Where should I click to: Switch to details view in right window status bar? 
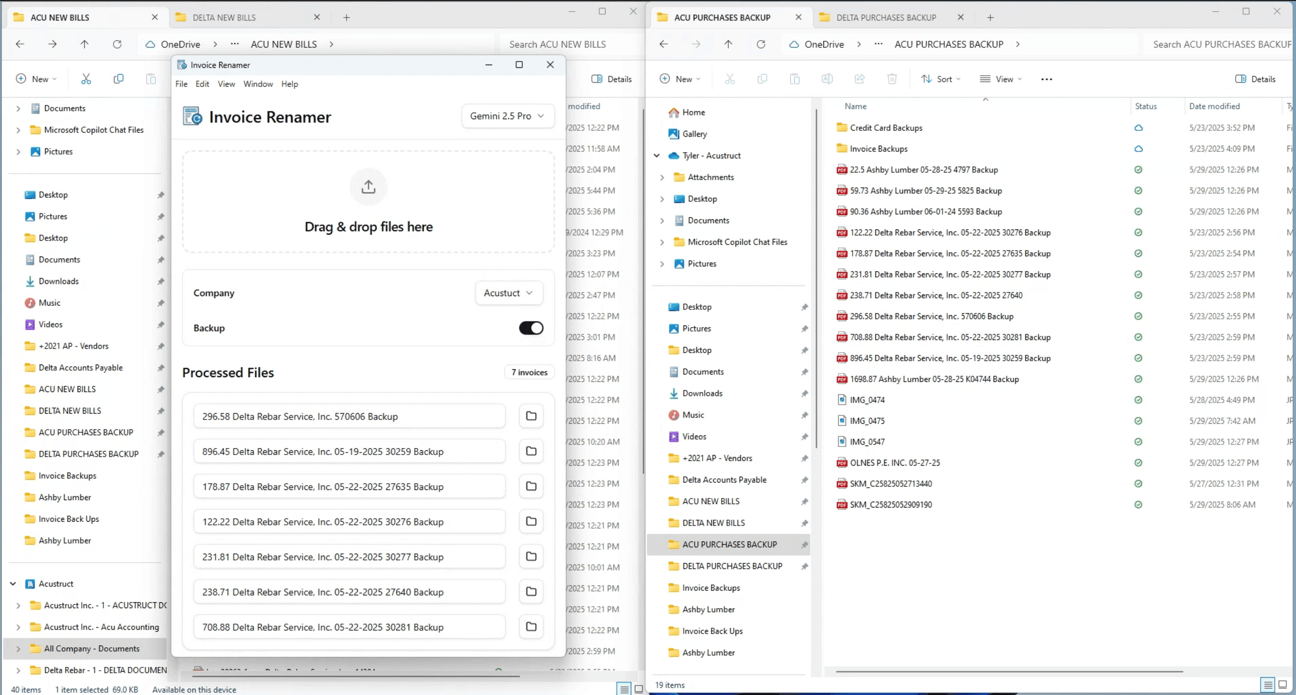[1267, 684]
